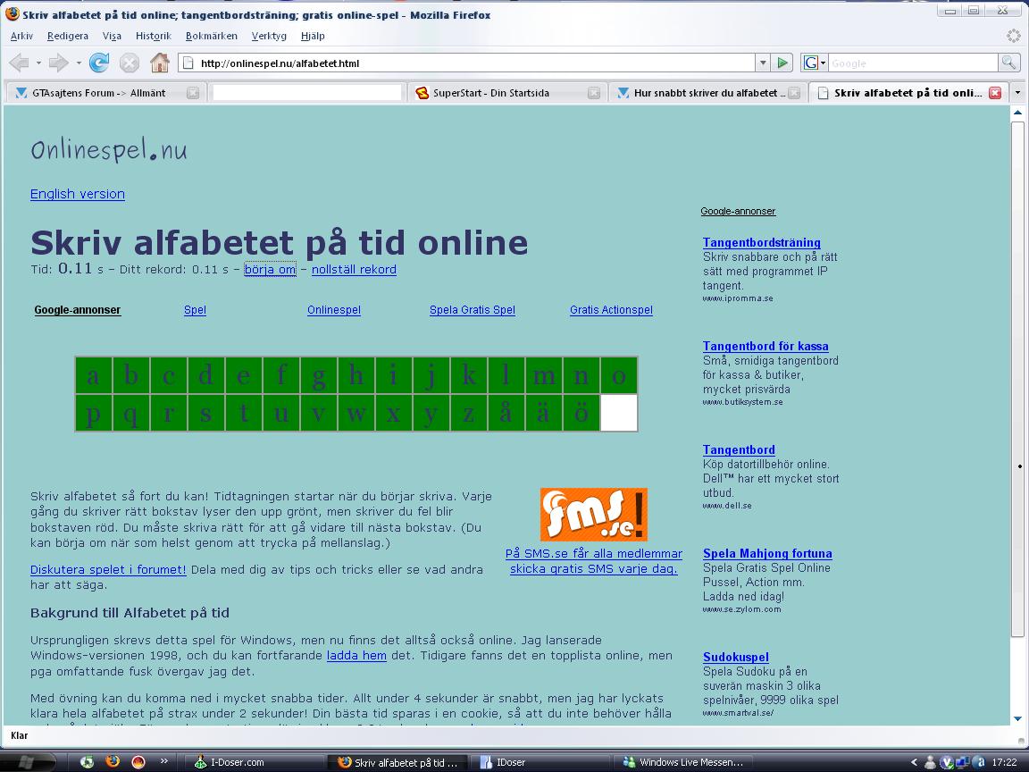1029x772 pixels.
Task: Click the vertical scrollbar down arrow
Action: coord(1018,718)
